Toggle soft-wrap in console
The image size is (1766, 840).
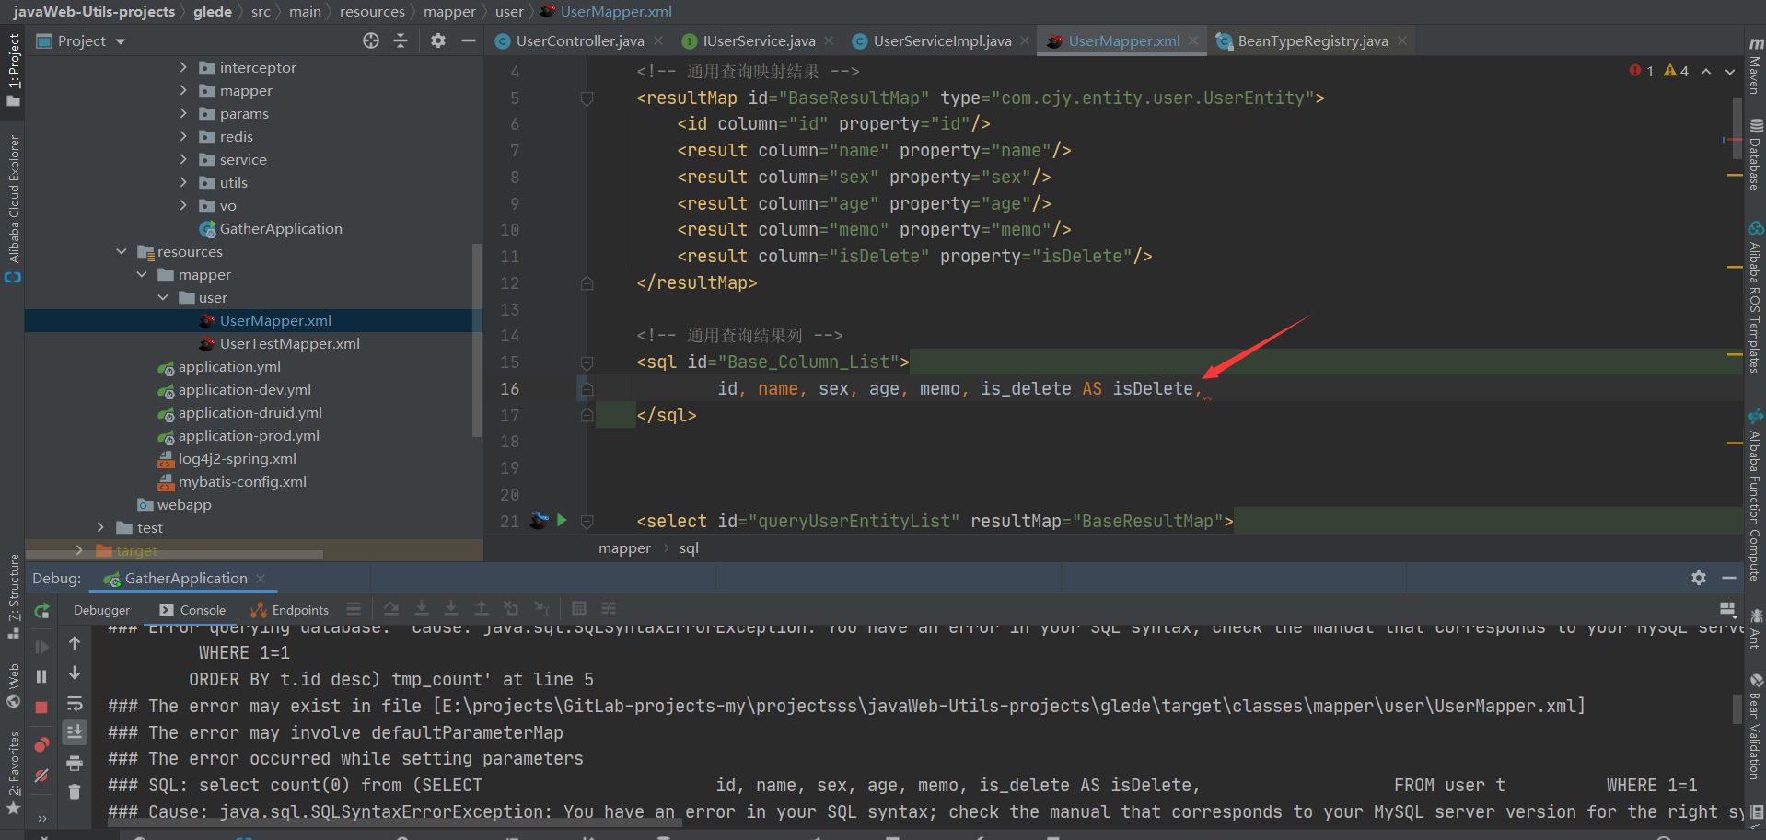coord(75,704)
